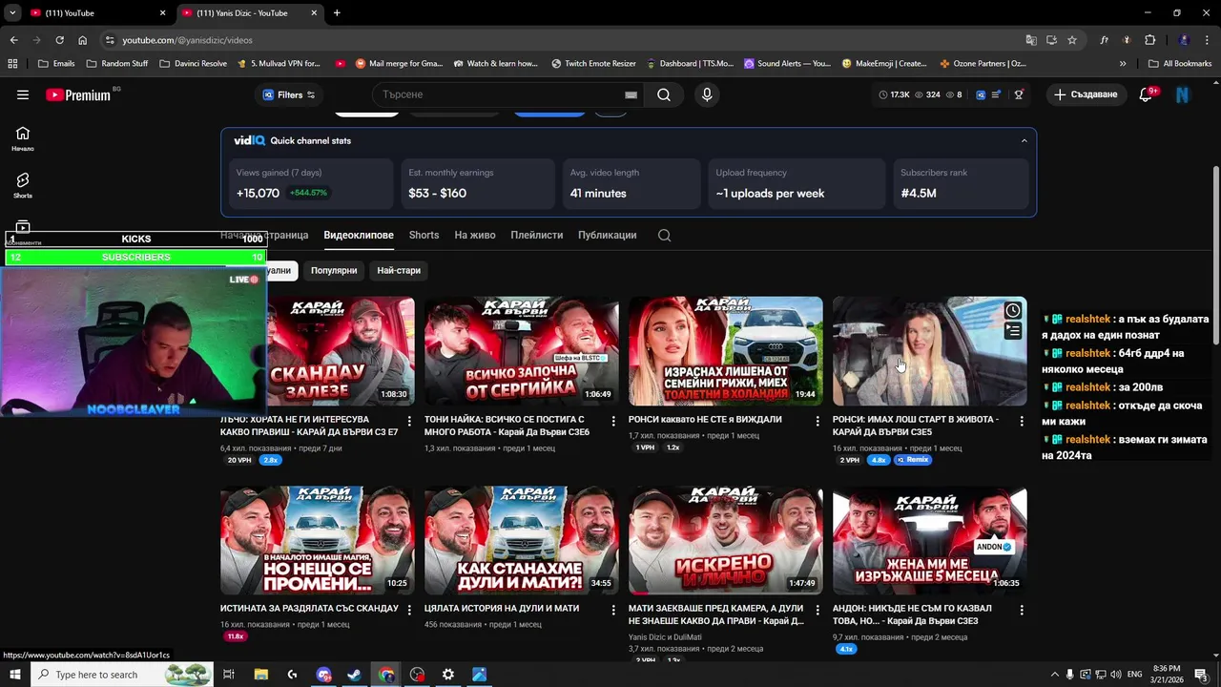Open the account avatar menu
Viewport: 1221px width, 687px height.
tap(1183, 94)
